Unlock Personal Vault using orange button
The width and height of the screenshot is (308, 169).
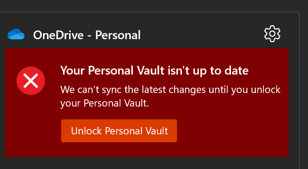click(x=119, y=131)
